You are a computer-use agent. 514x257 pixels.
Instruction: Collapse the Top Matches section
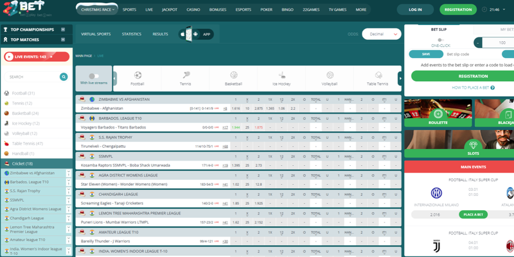(63, 40)
